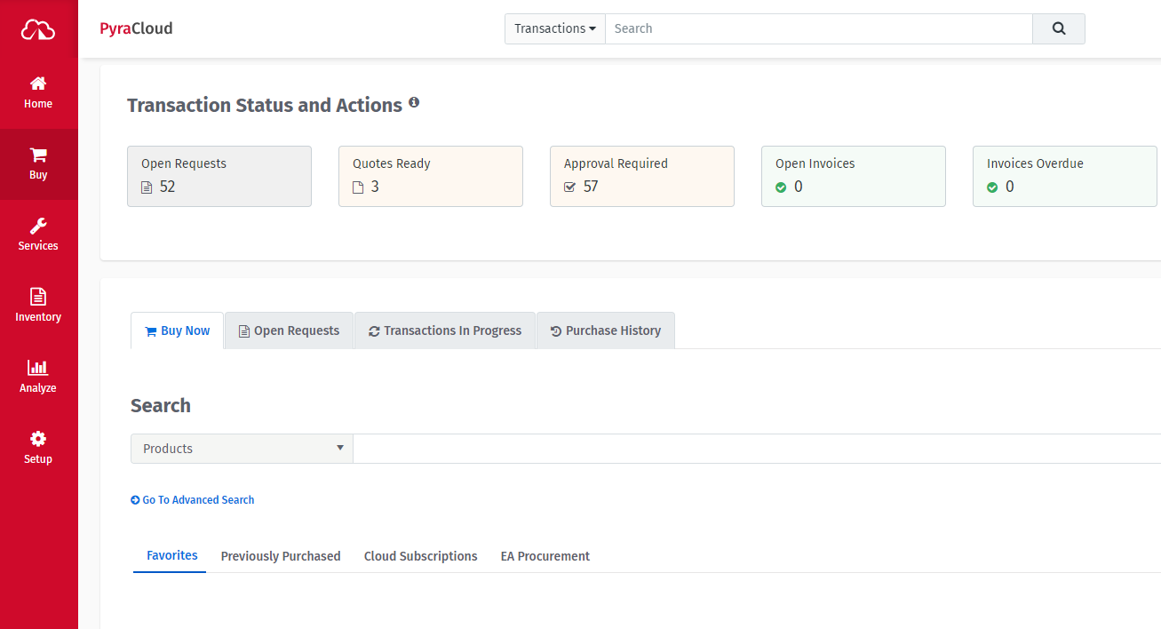The image size is (1161, 629).
Task: Open the Analyze bar chart icon
Action: [38, 368]
